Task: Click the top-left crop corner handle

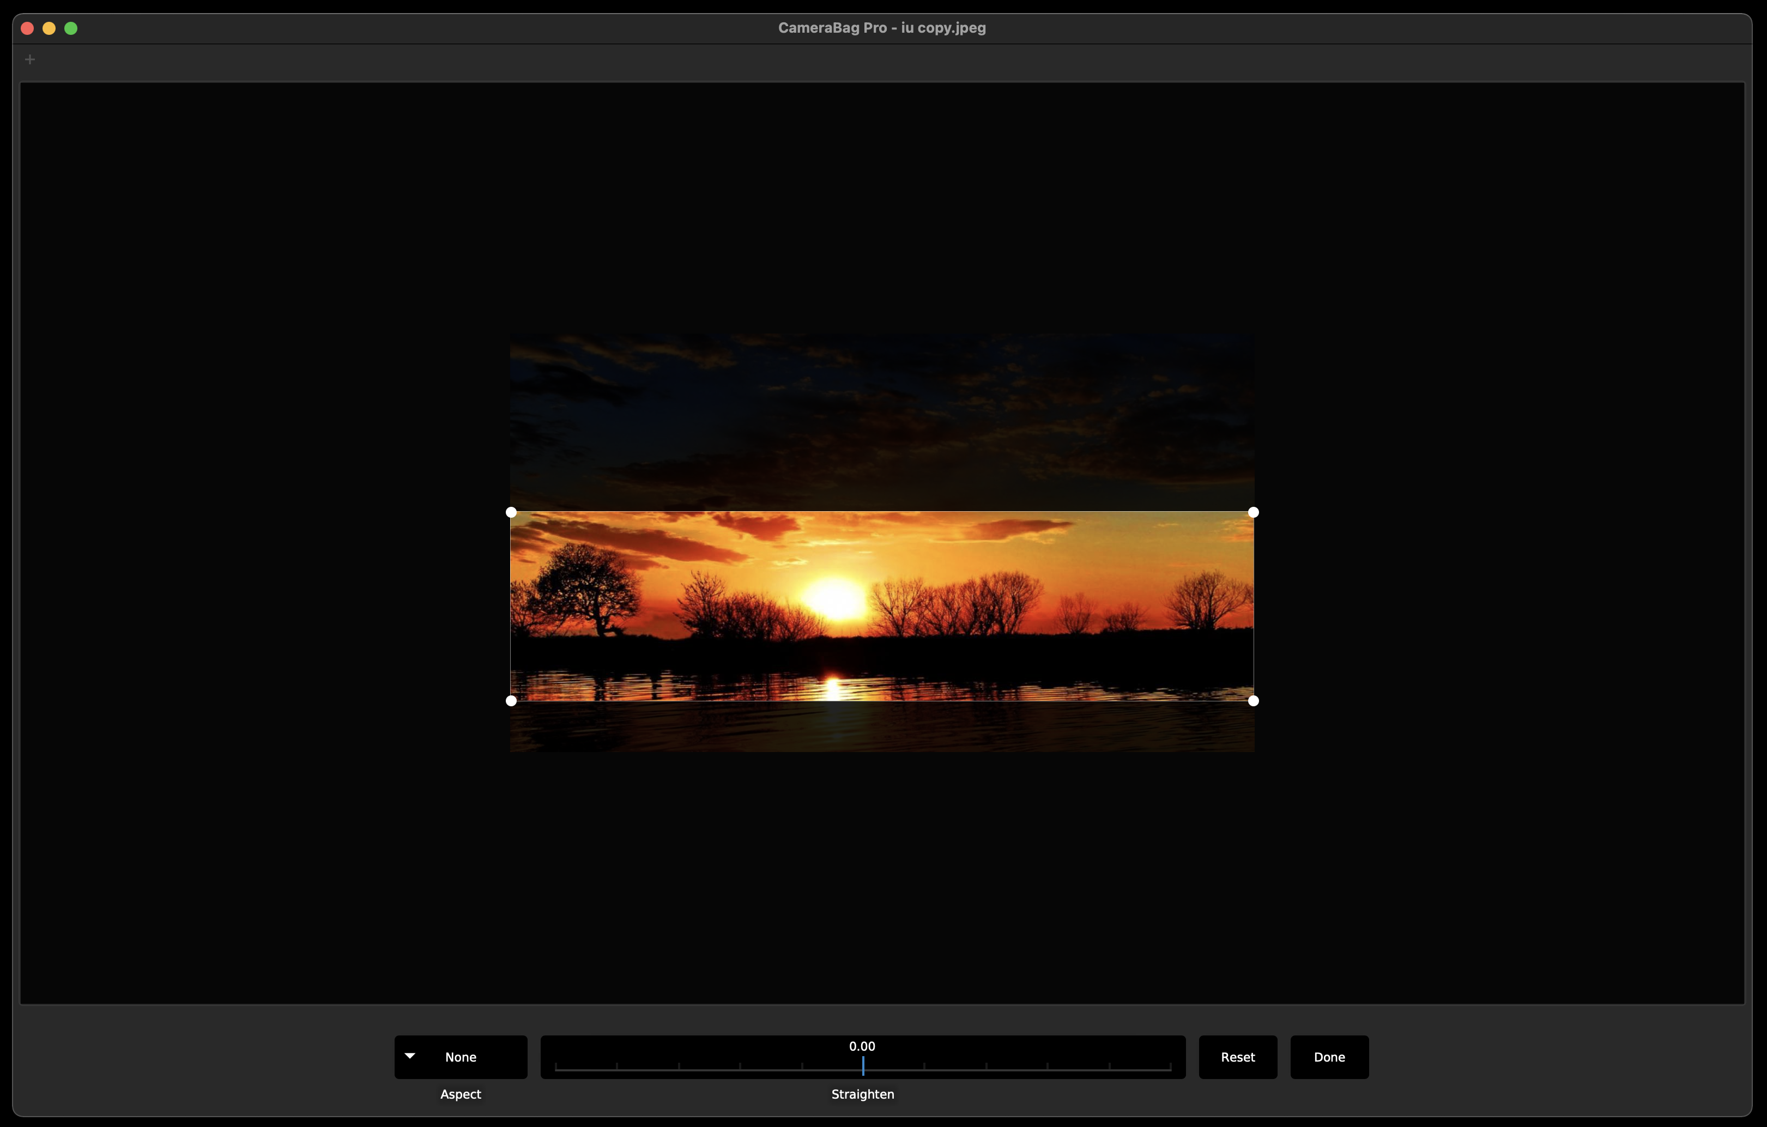Action: coord(511,512)
